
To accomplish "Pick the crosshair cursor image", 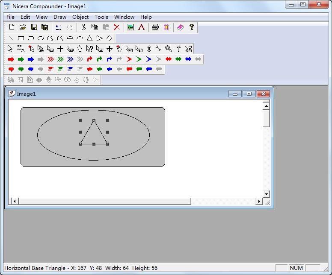I will coord(60,49).
